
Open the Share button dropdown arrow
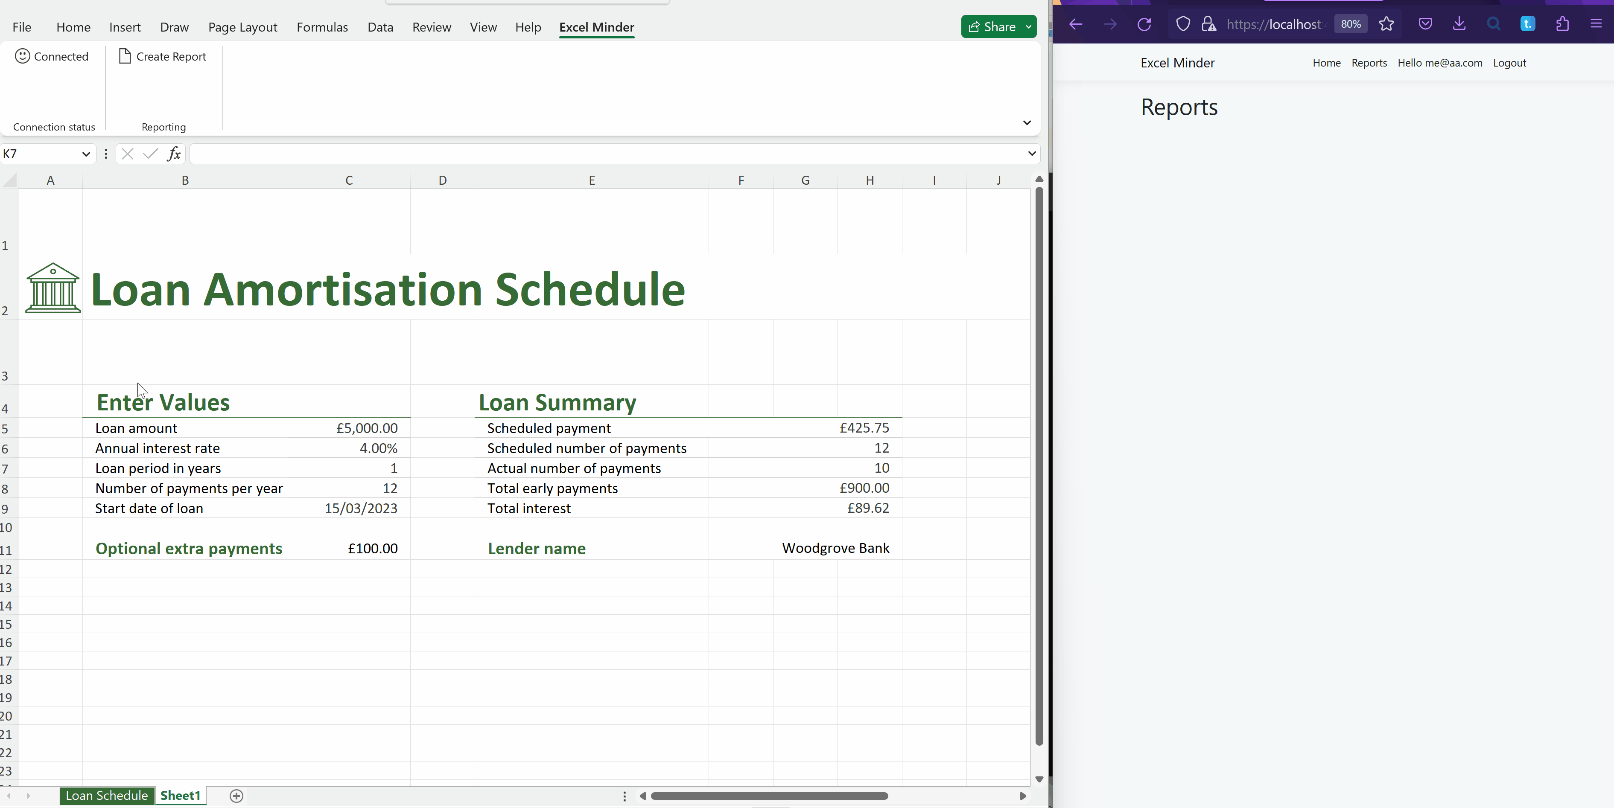tap(1029, 27)
